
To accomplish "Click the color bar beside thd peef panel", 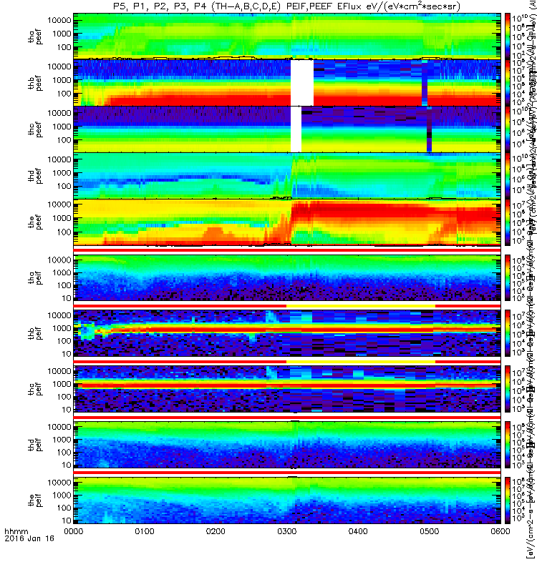I will [x=508, y=175].
